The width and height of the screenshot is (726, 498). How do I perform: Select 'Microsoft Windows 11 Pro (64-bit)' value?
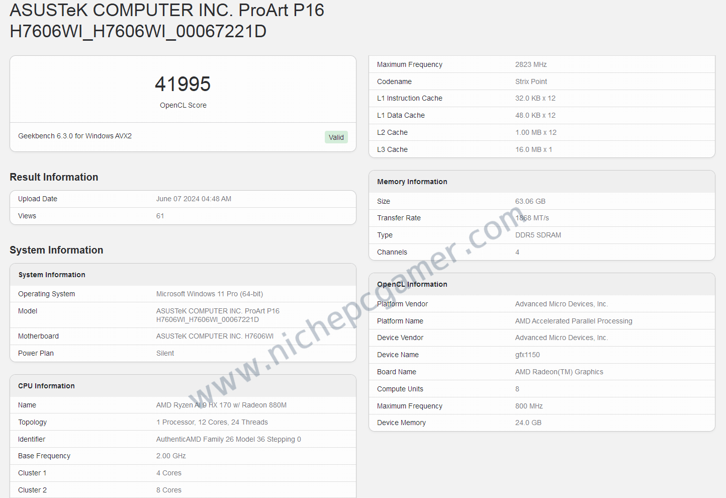(x=210, y=294)
